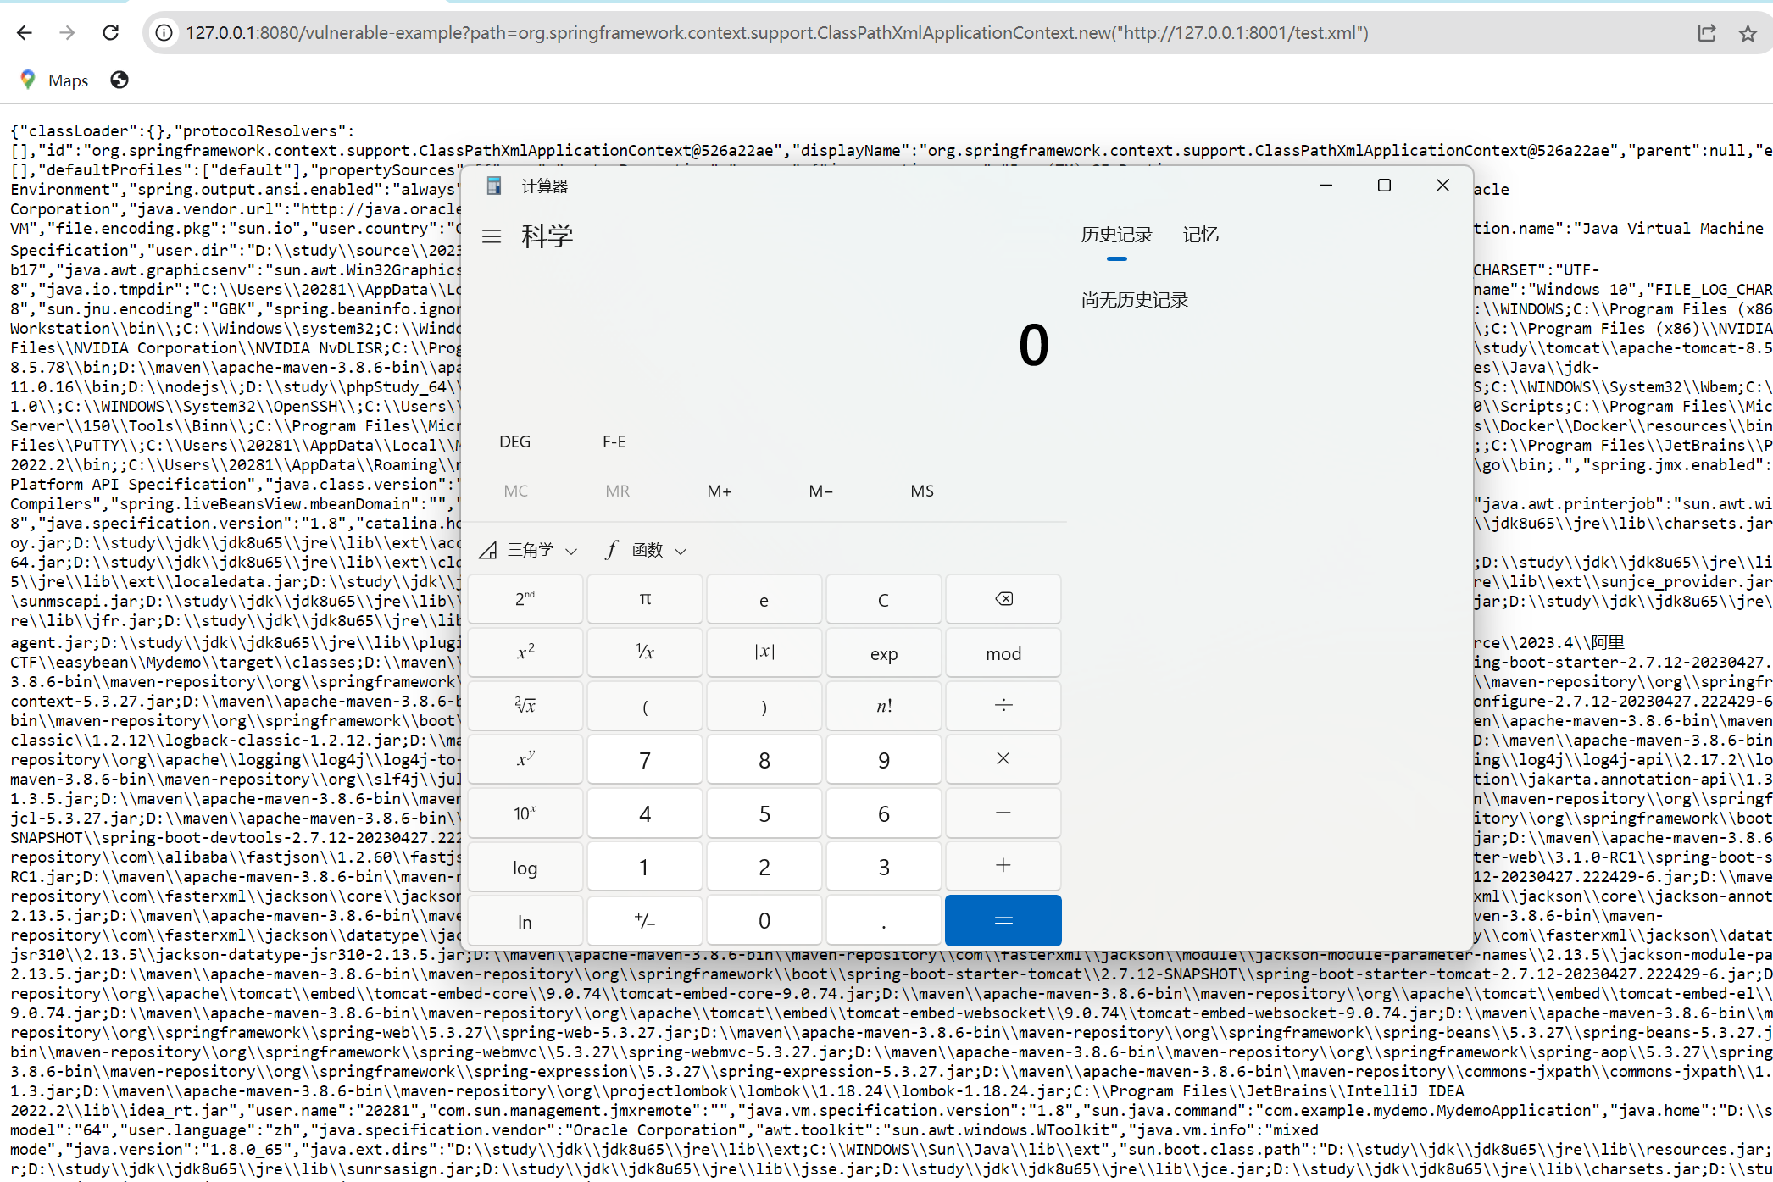Expand the 三角学 trigonometry dropdown
Viewport: 1773px width, 1182px height.
coord(531,551)
